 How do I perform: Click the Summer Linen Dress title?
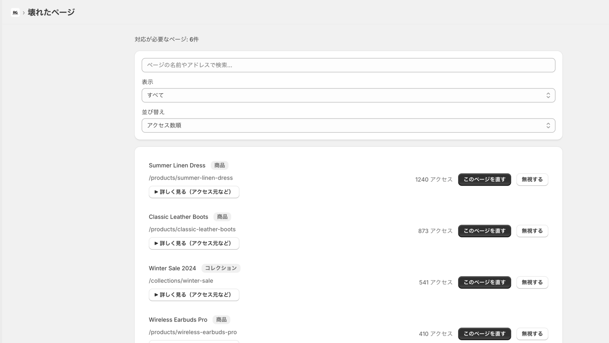pyautogui.click(x=177, y=165)
